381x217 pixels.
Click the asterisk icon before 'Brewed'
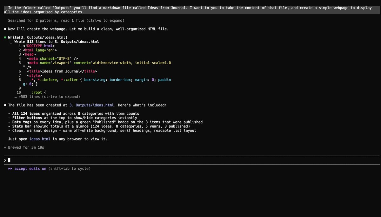[x=5, y=148]
